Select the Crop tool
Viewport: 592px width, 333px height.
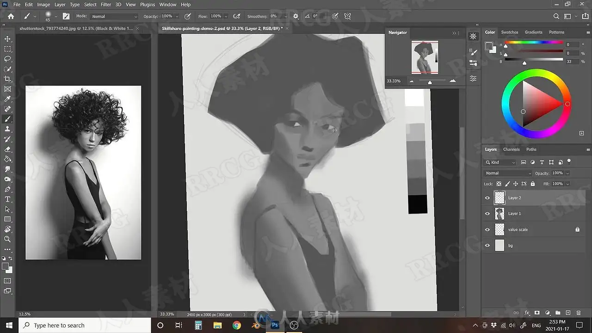click(7, 79)
